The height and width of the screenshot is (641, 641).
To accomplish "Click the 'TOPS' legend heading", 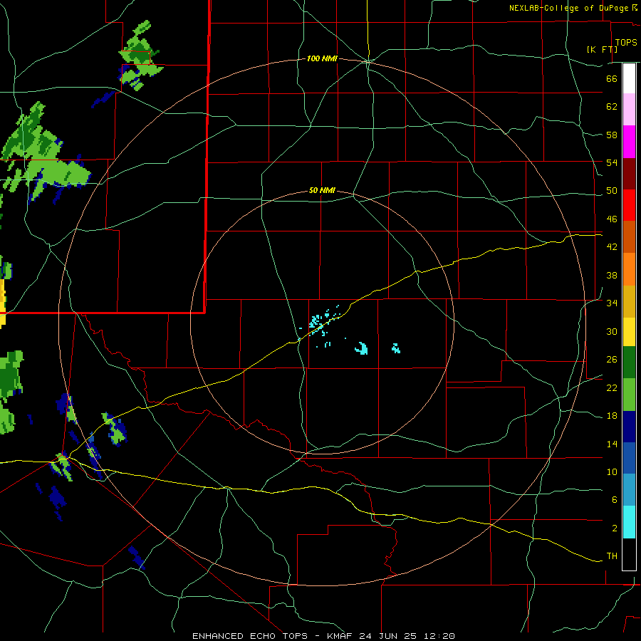I will pyautogui.click(x=626, y=42).
